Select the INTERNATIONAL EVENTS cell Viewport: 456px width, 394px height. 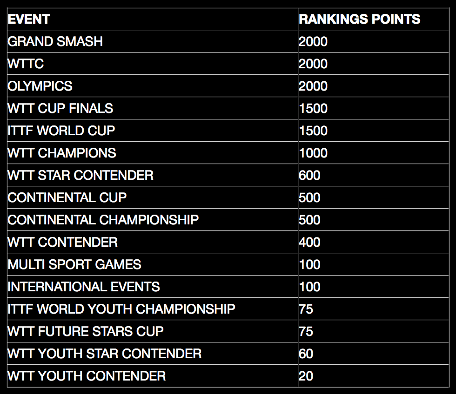(x=84, y=287)
